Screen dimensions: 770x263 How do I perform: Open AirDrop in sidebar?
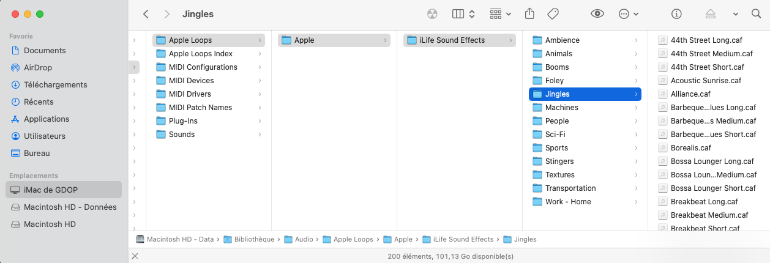[x=64, y=68]
